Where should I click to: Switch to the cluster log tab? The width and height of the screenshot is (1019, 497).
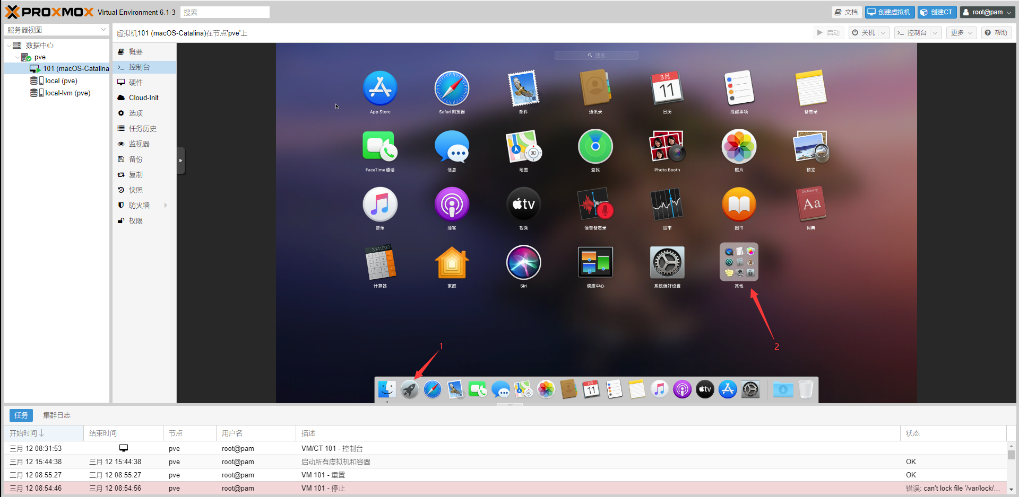(56, 415)
